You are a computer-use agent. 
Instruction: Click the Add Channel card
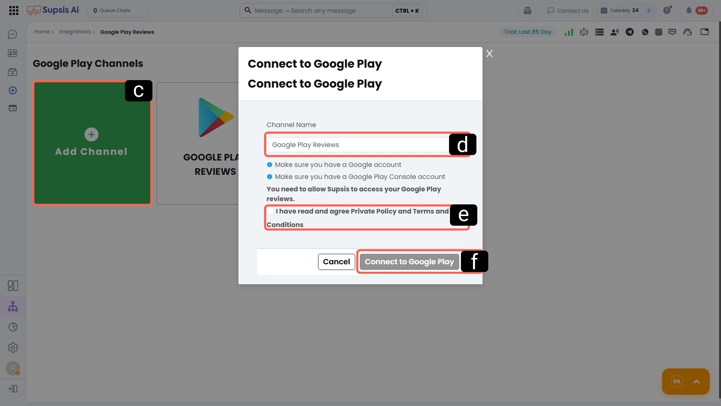tap(92, 143)
